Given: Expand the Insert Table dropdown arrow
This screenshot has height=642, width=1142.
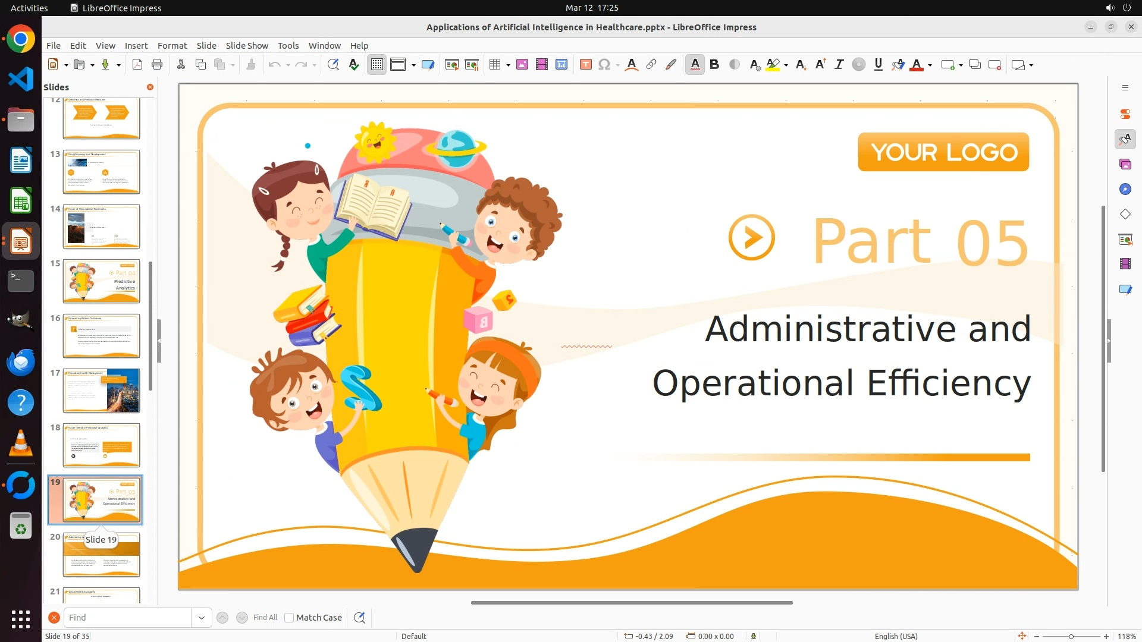Looking at the screenshot, I should 508,65.
